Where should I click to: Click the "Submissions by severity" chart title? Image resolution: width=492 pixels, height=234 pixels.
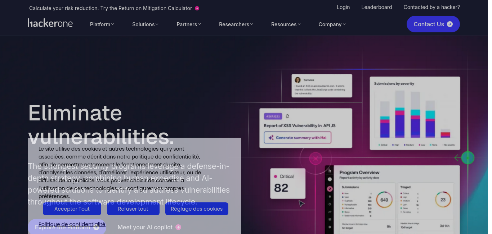(x=394, y=84)
